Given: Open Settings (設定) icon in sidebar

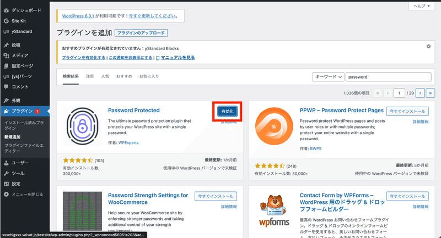Looking at the screenshot, I should pyautogui.click(x=6, y=184).
